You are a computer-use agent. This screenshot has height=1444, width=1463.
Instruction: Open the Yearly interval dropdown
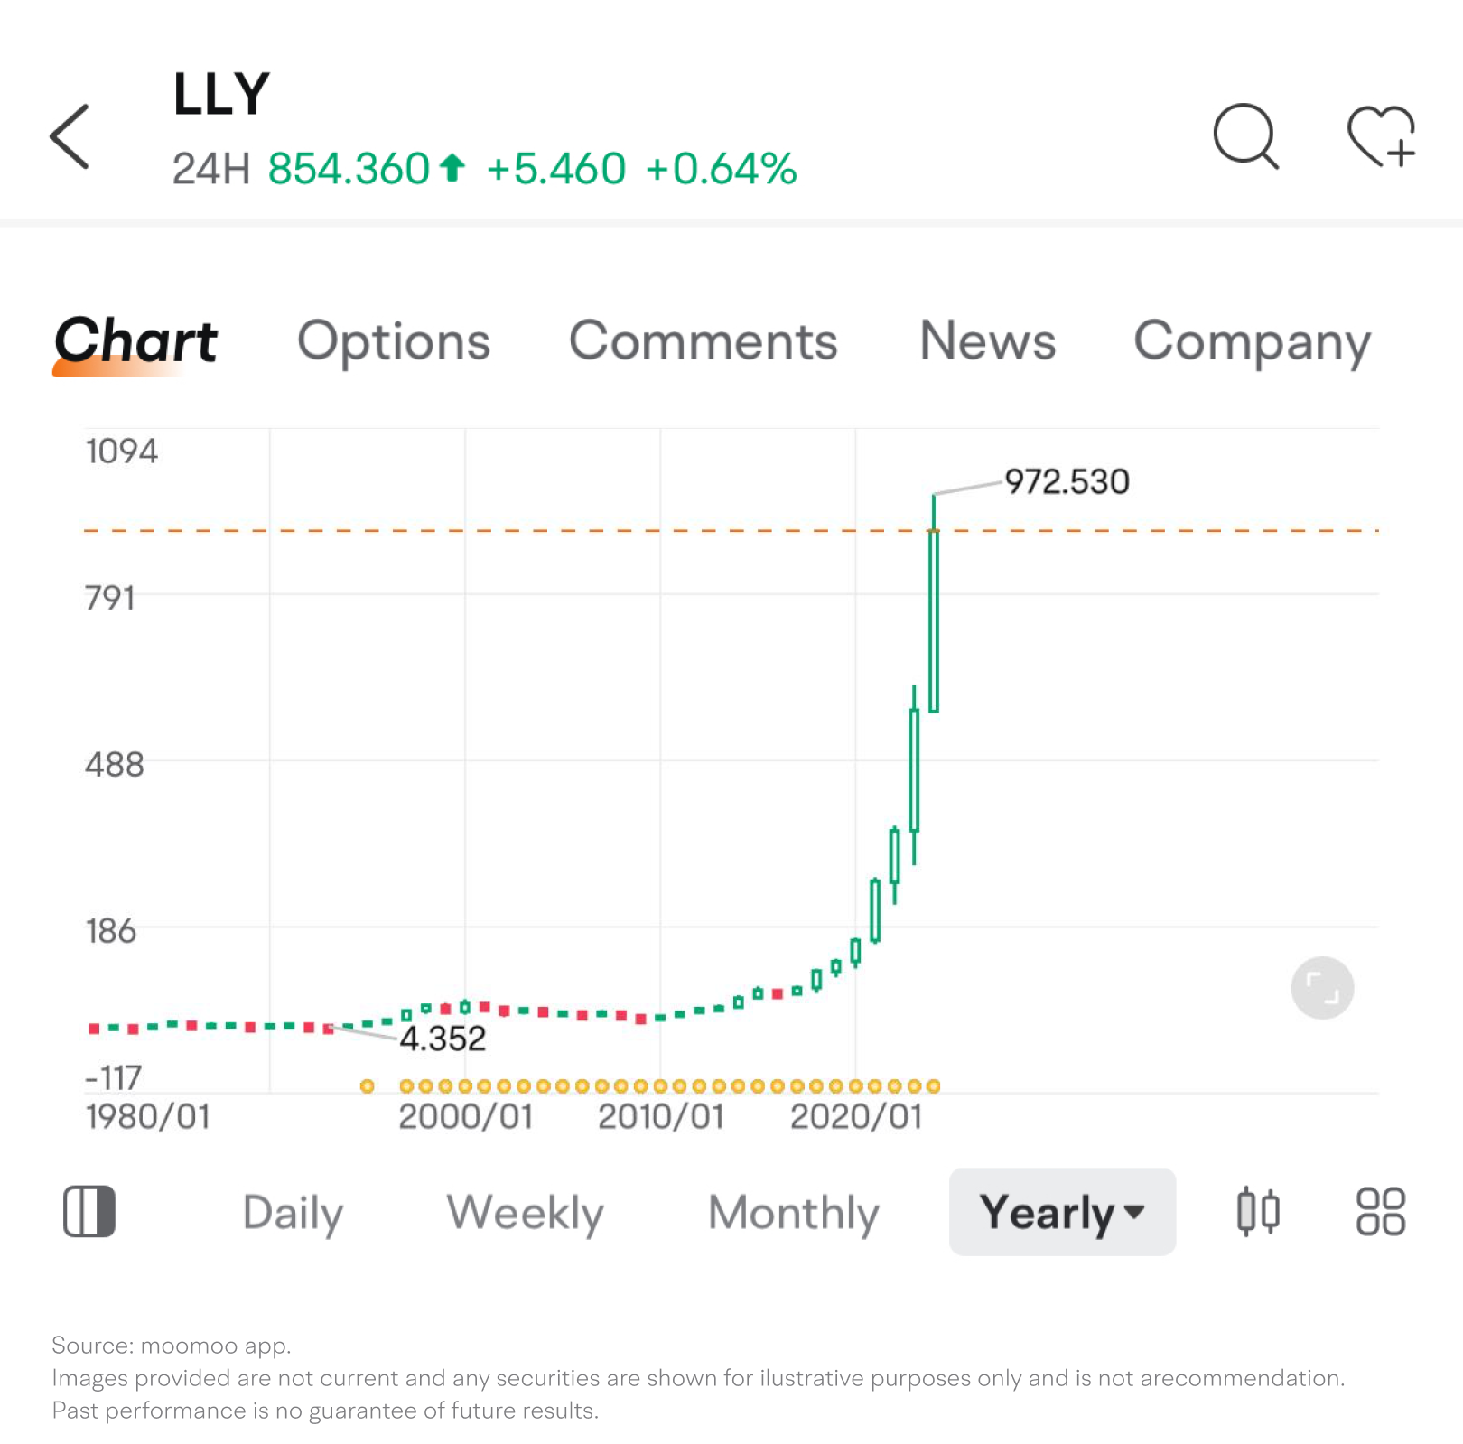click(1062, 1211)
